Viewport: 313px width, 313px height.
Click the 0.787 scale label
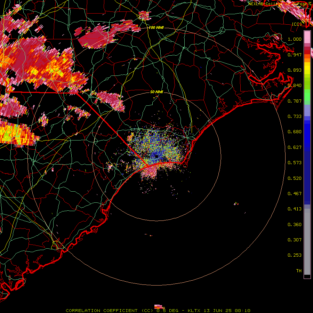coord(295,101)
